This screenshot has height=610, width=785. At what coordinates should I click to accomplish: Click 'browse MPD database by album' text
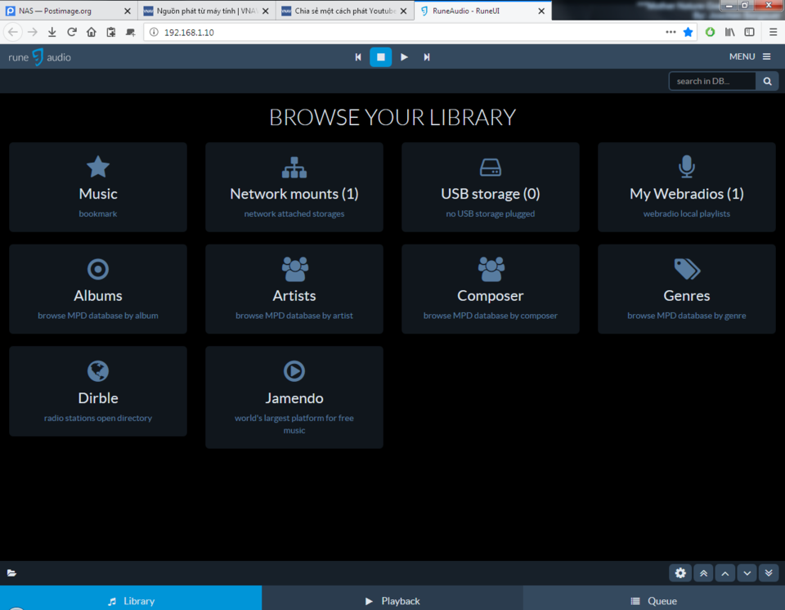[x=98, y=316]
